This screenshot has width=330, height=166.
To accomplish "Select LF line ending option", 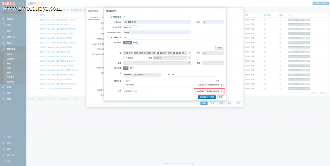I will tap(125, 68).
